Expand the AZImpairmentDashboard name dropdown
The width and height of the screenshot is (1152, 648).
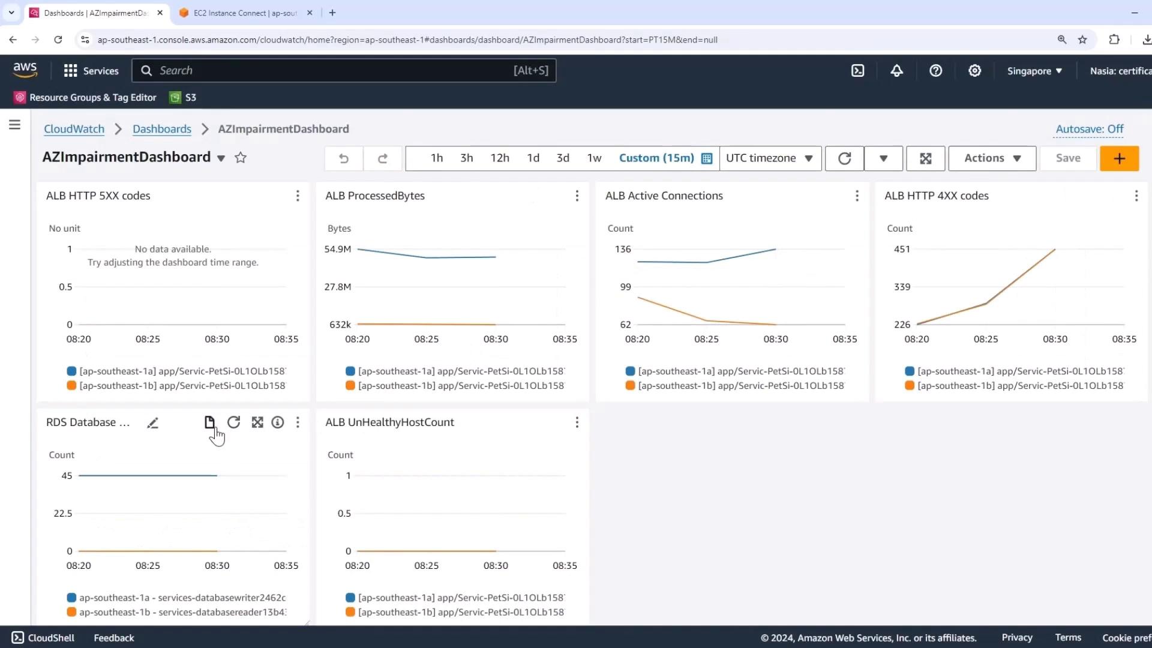tap(221, 158)
